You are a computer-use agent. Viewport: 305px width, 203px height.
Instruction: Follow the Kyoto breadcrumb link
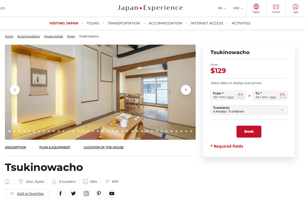pyautogui.click(x=71, y=36)
